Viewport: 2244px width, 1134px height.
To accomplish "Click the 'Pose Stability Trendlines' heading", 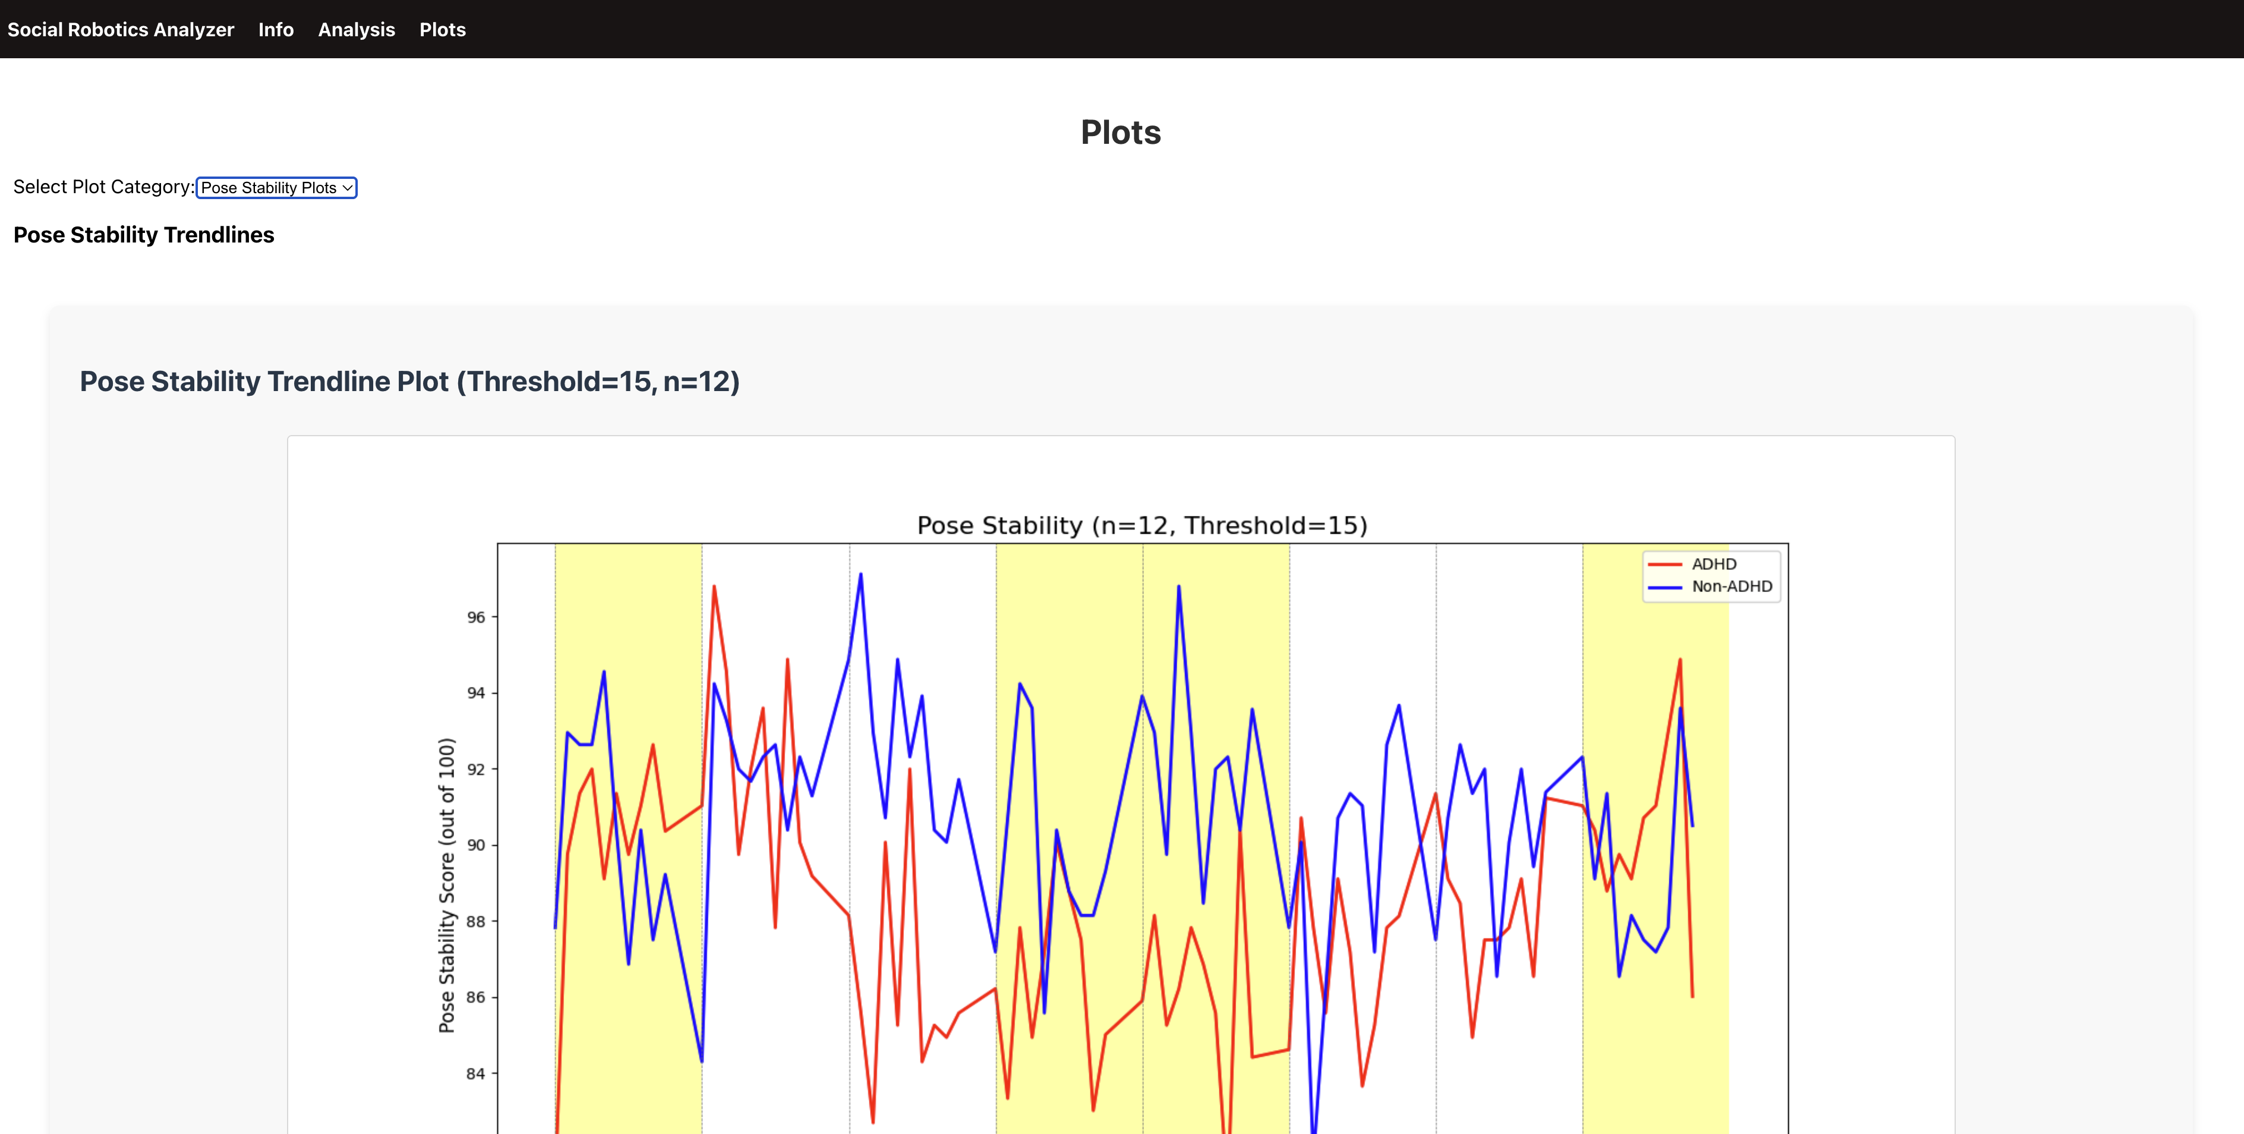I will point(144,235).
